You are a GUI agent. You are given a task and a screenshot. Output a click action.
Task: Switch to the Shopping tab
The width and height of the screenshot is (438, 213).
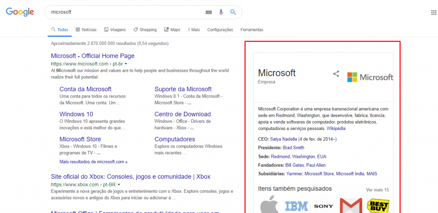coord(145,30)
